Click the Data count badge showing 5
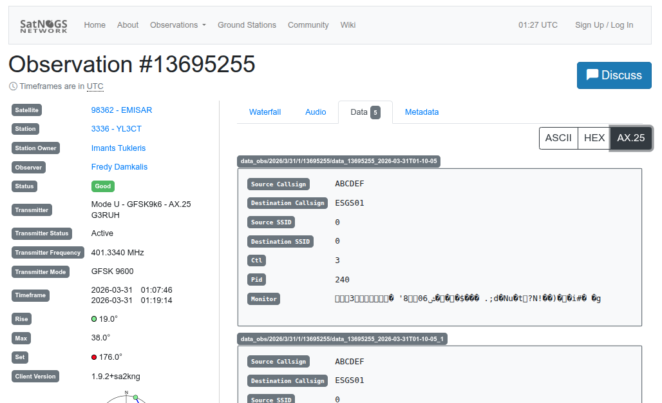 [375, 112]
